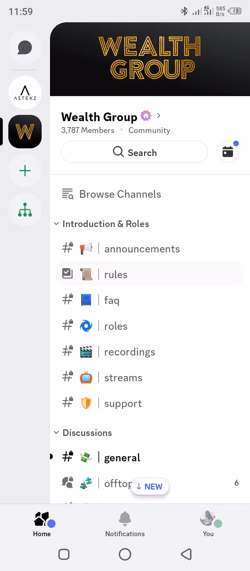Tap the Notifications bell icon

[125, 523]
